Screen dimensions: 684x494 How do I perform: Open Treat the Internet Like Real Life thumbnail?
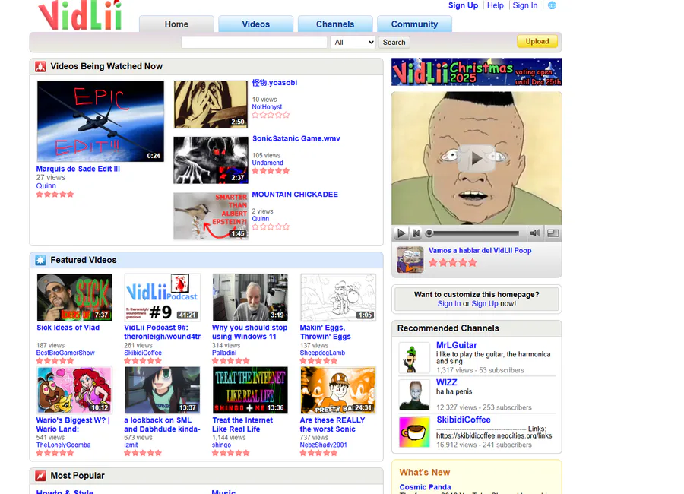[250, 390]
